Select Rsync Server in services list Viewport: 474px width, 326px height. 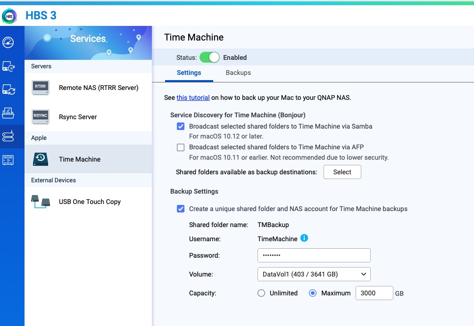(x=88, y=117)
